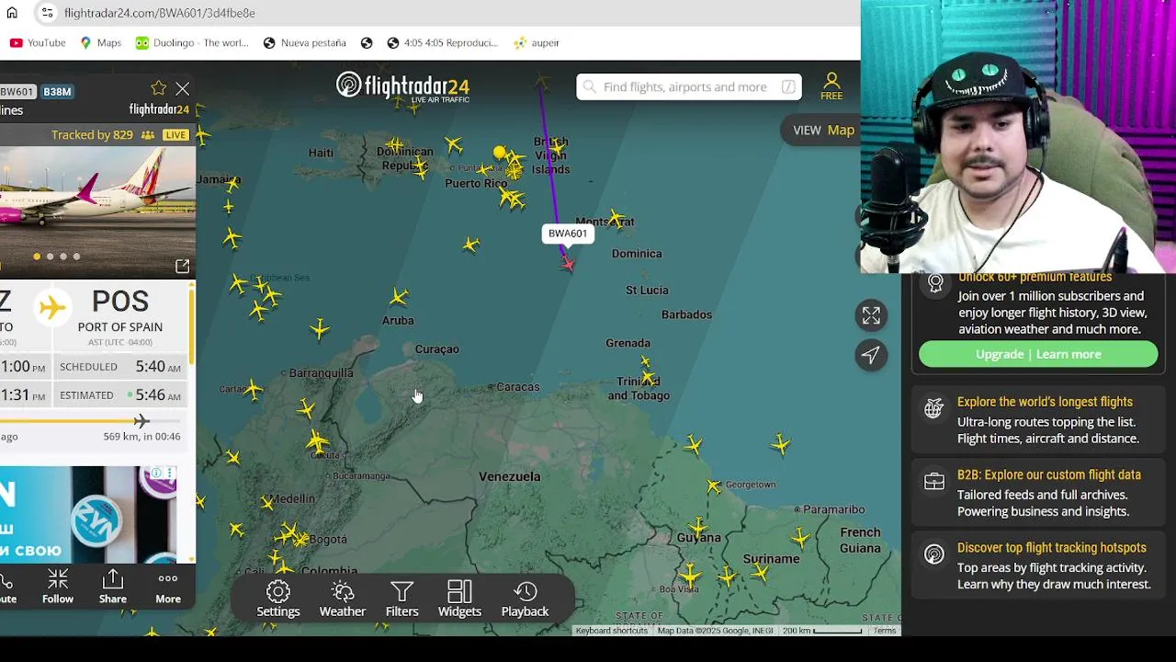
Task: Select the BWA601 flight label on map
Action: click(568, 234)
